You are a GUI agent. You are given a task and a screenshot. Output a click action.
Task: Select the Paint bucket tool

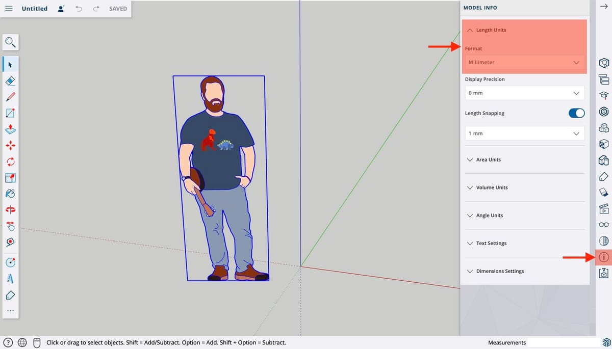(x=10, y=194)
